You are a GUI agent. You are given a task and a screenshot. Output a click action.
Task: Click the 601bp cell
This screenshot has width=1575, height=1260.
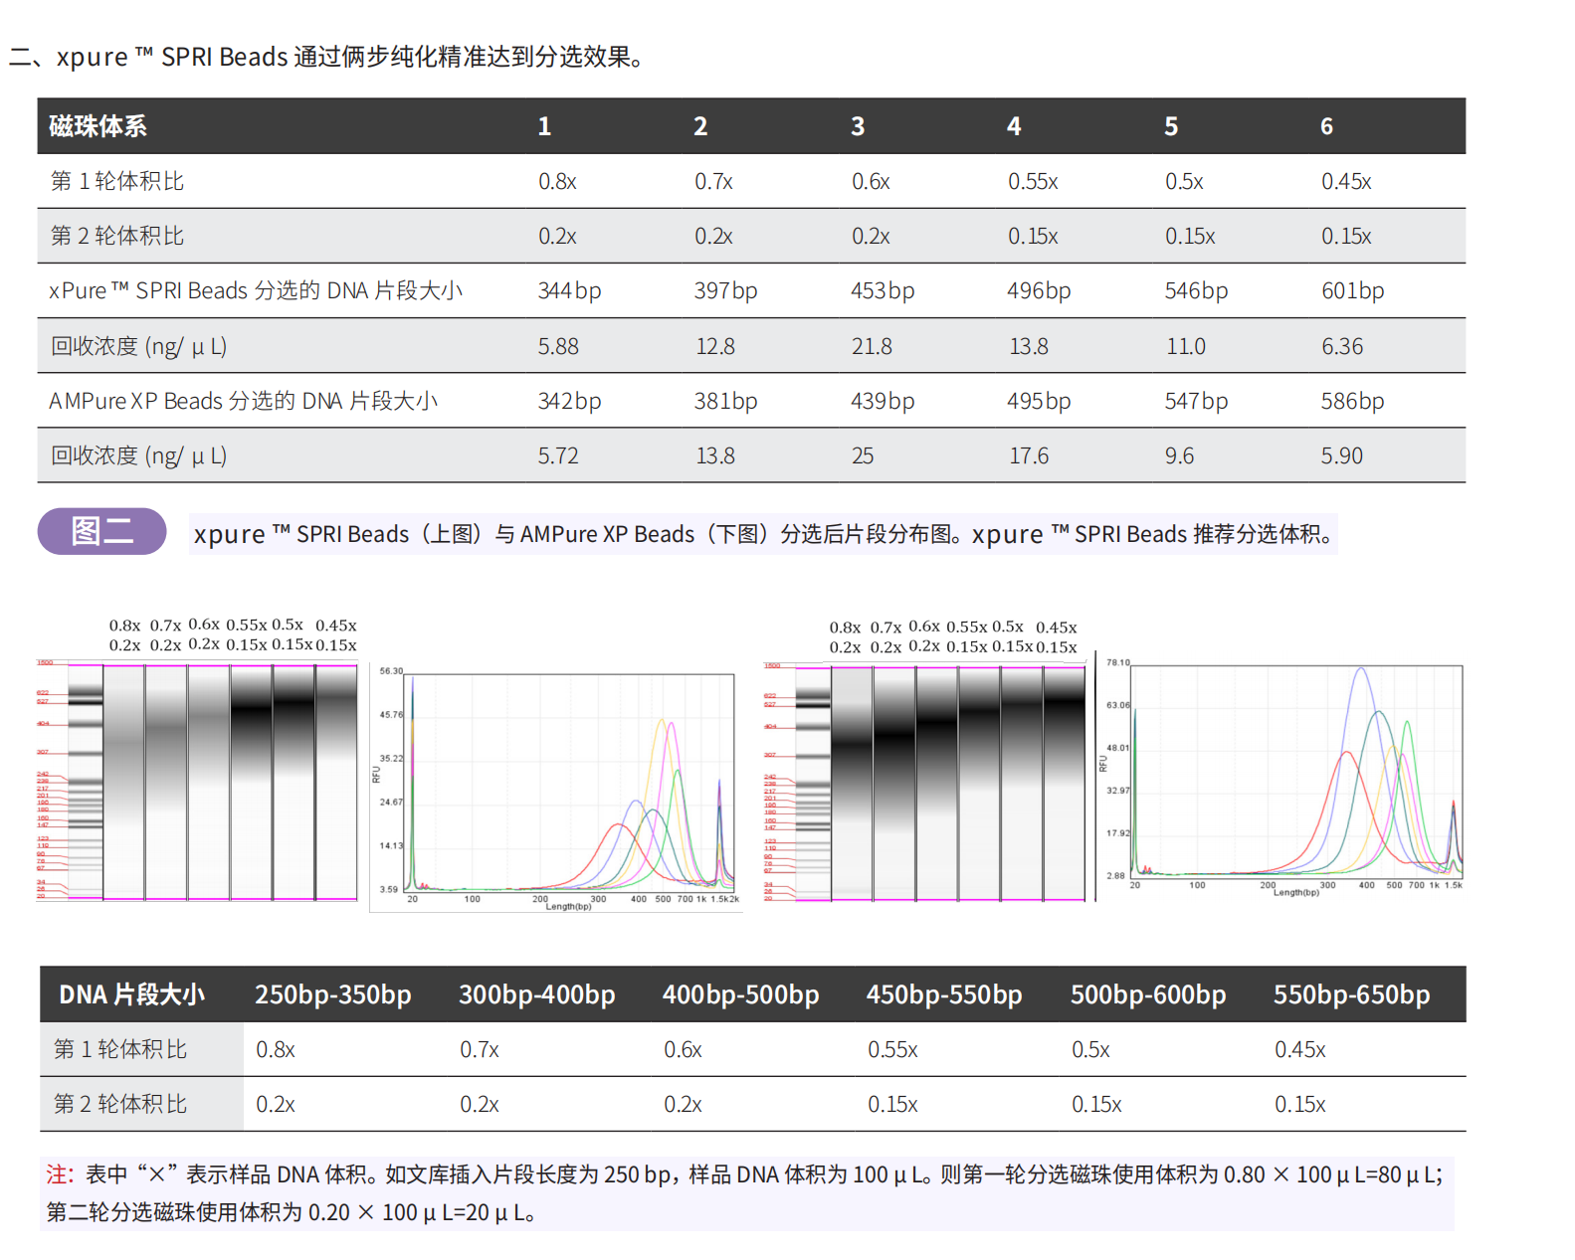(x=1352, y=290)
